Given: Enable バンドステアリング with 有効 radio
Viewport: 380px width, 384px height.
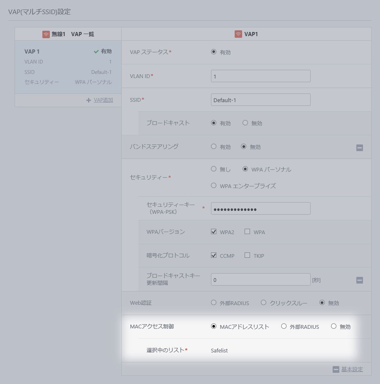Looking at the screenshot, I should (214, 147).
